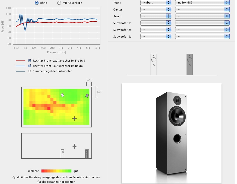Click the gray speaker in room side view

point(87,154)
